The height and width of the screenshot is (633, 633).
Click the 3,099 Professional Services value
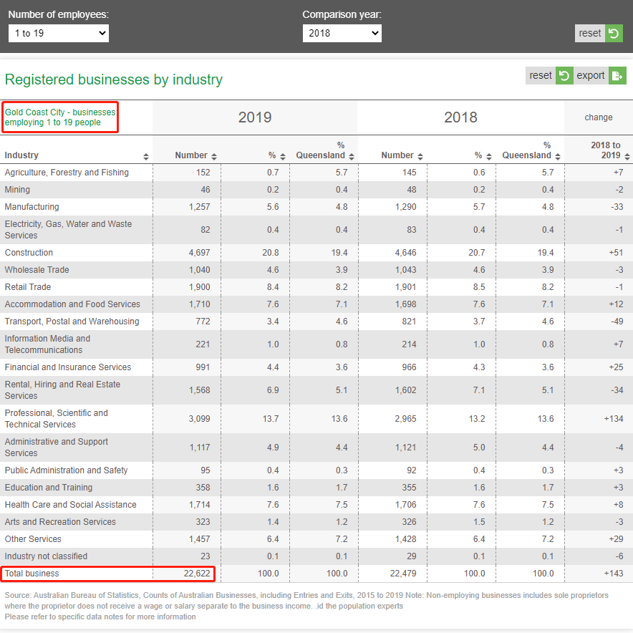(200, 419)
